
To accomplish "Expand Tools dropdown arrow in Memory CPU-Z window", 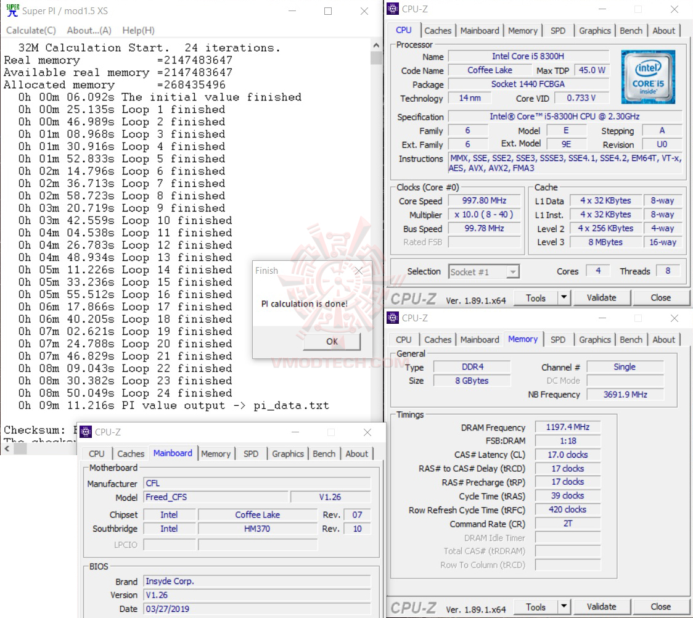I will (x=564, y=607).
